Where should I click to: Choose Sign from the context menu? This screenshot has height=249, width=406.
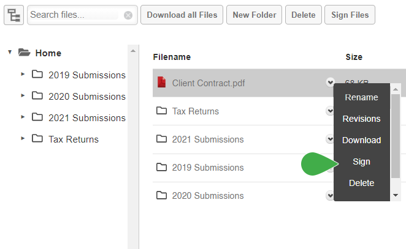pos(361,162)
